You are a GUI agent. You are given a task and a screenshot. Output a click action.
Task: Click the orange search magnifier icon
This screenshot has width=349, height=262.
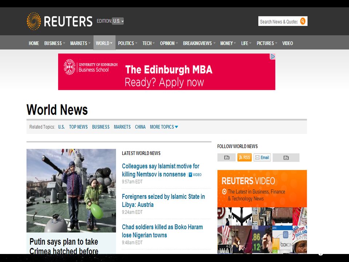pos(303,21)
